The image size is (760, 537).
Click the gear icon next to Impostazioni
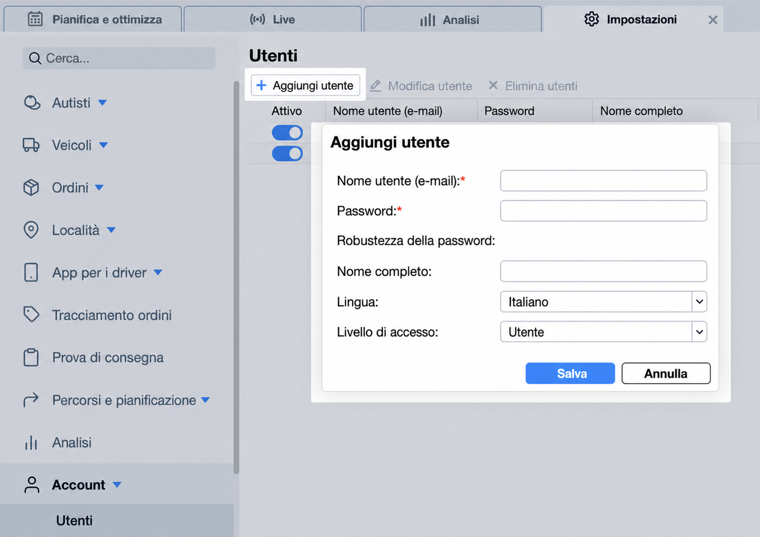[x=591, y=19]
